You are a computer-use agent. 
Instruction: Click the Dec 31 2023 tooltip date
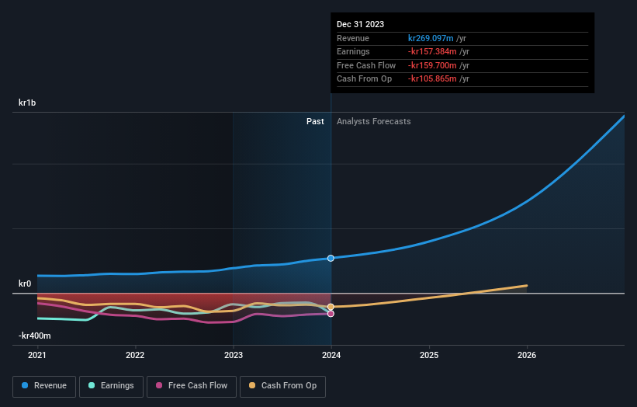[x=360, y=24]
